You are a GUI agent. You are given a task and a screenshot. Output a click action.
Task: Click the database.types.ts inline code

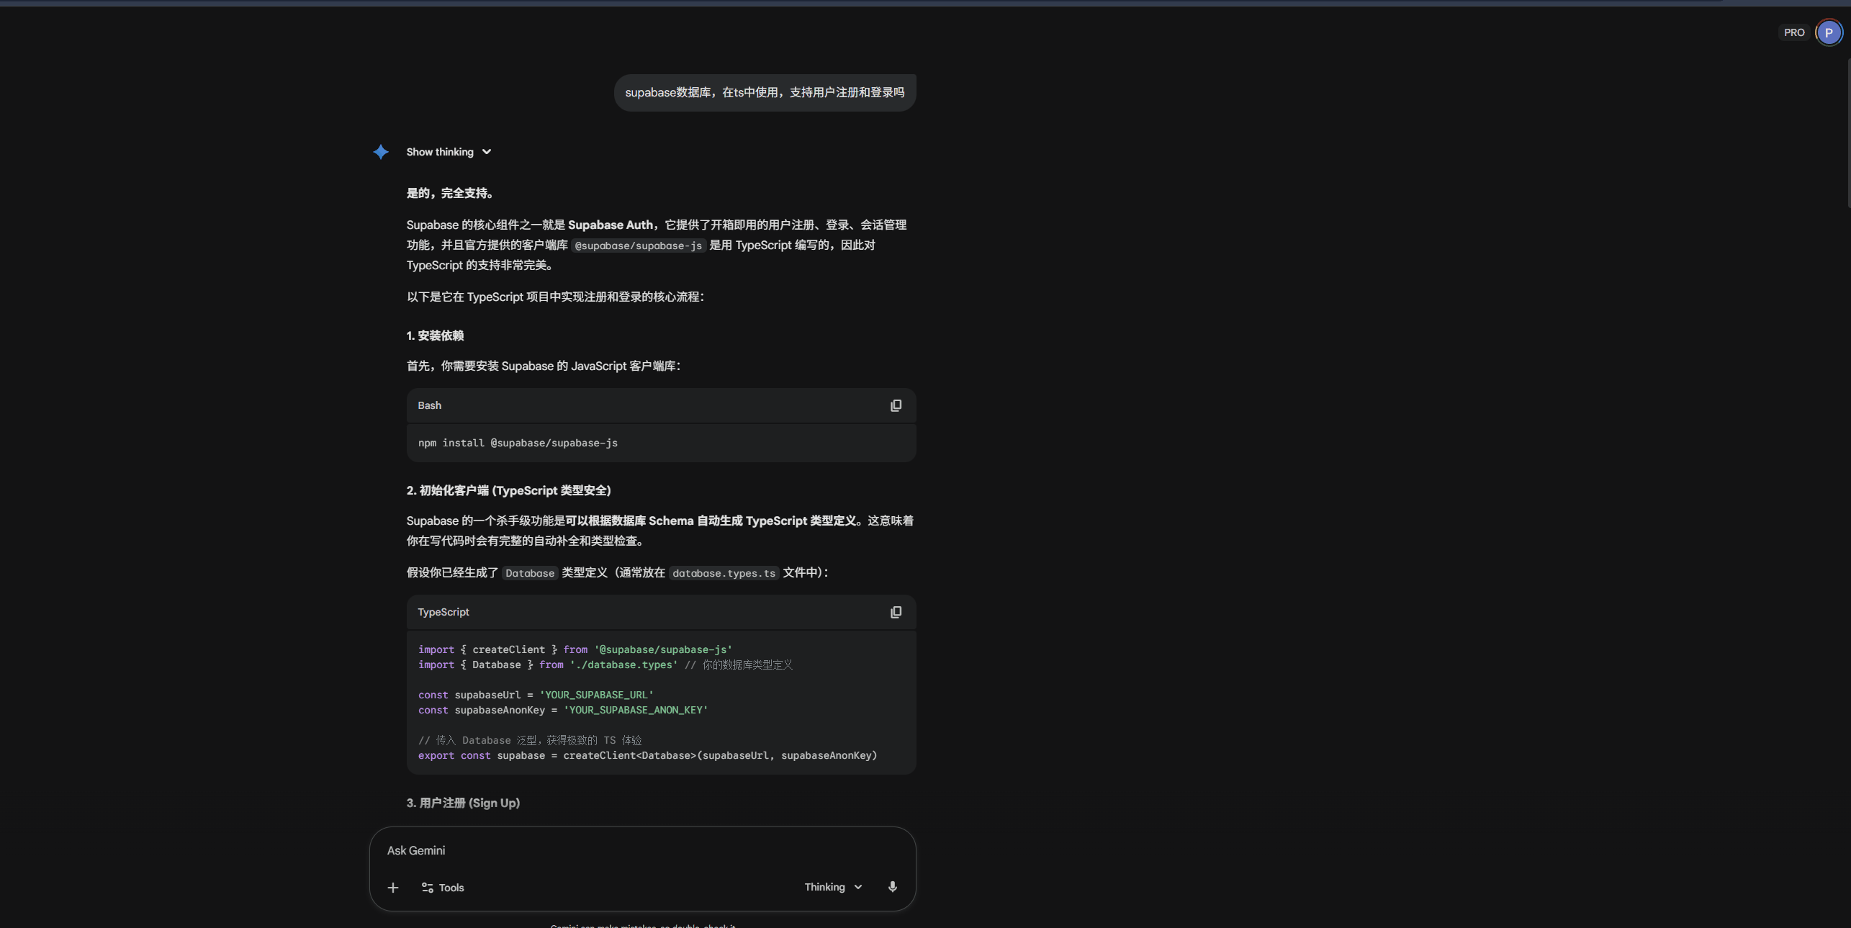click(x=724, y=574)
